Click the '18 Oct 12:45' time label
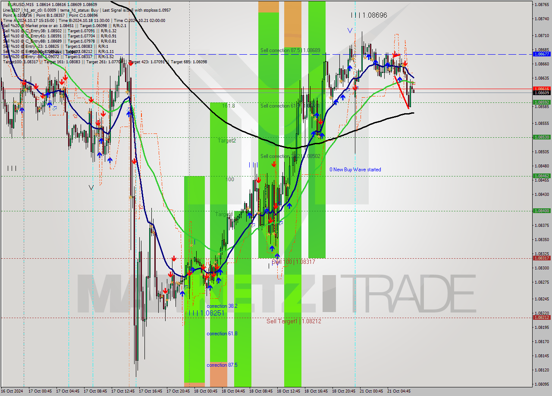 point(289,391)
